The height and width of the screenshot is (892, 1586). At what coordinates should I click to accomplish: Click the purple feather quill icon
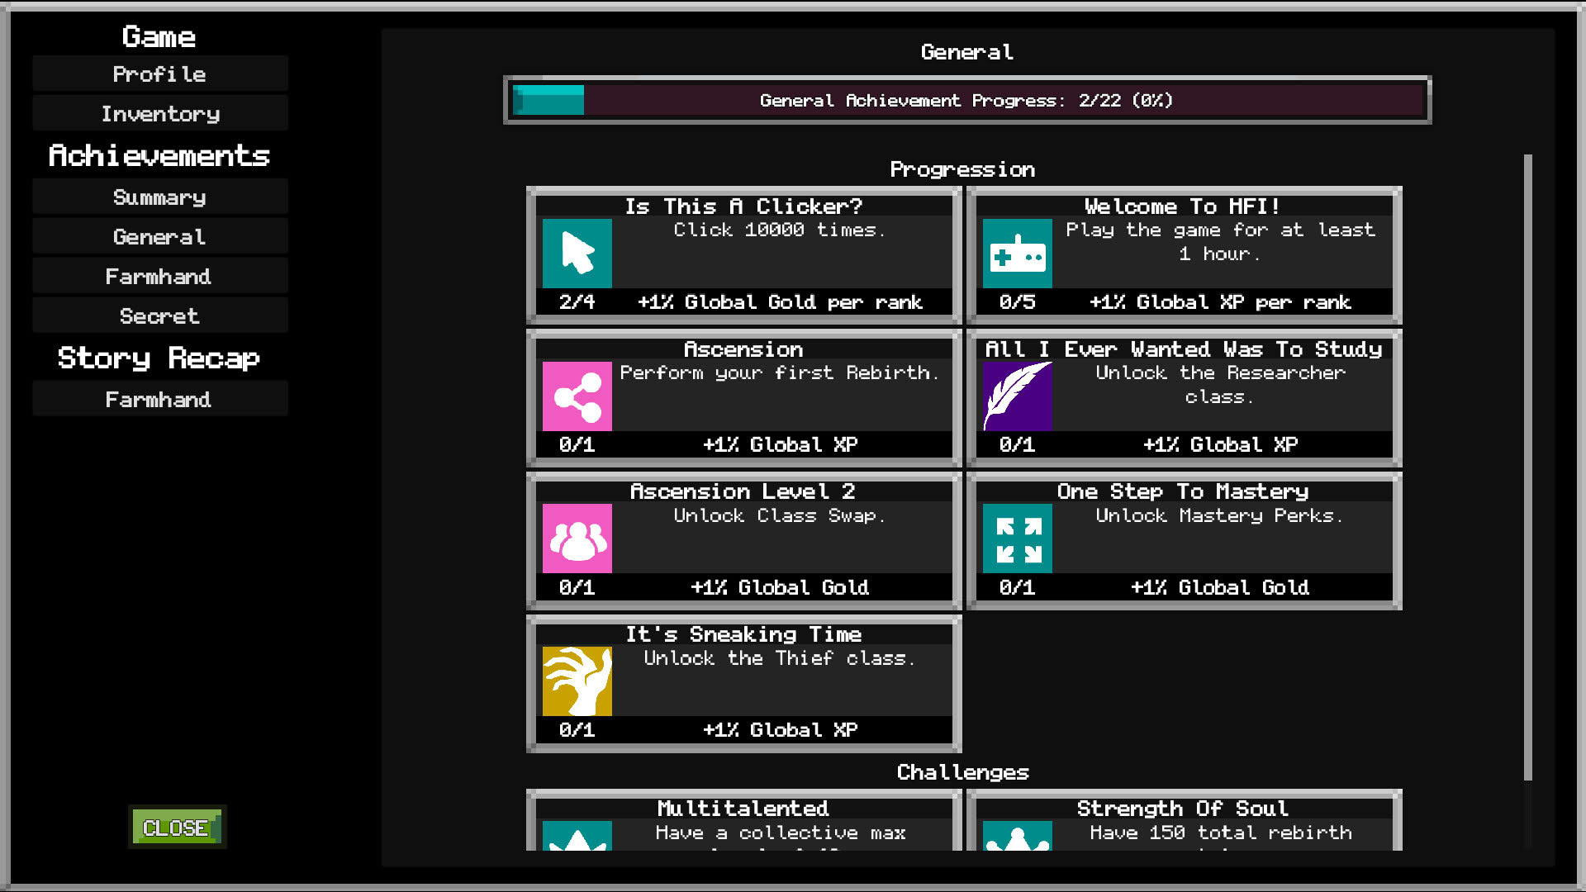pyautogui.click(x=1017, y=396)
